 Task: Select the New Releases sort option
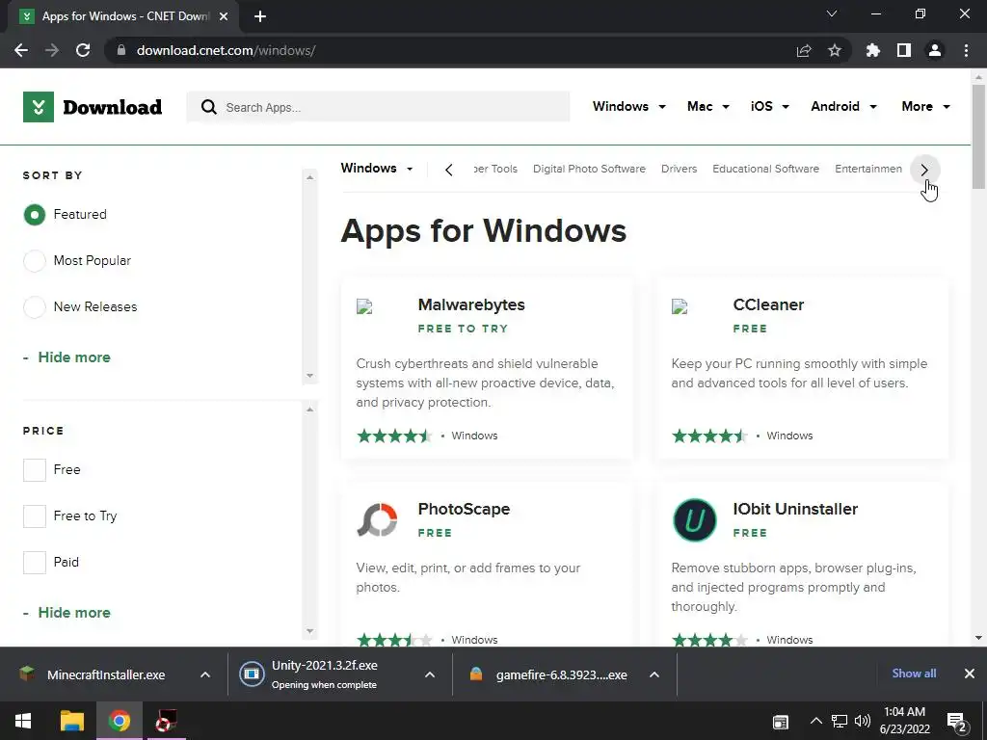tap(35, 307)
